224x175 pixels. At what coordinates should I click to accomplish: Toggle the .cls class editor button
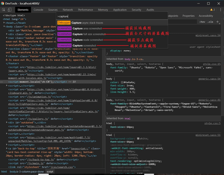tap(211, 22)
